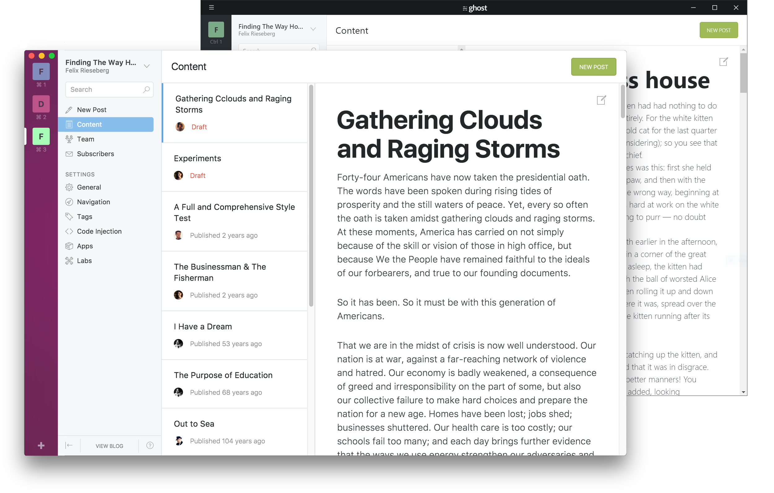Screen dimensions: 774x493
Task: Click the search input field in Content
Action: tap(108, 89)
